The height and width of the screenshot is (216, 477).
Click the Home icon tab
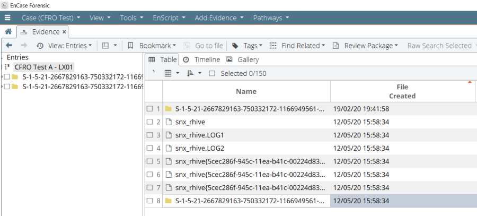[x=8, y=32]
